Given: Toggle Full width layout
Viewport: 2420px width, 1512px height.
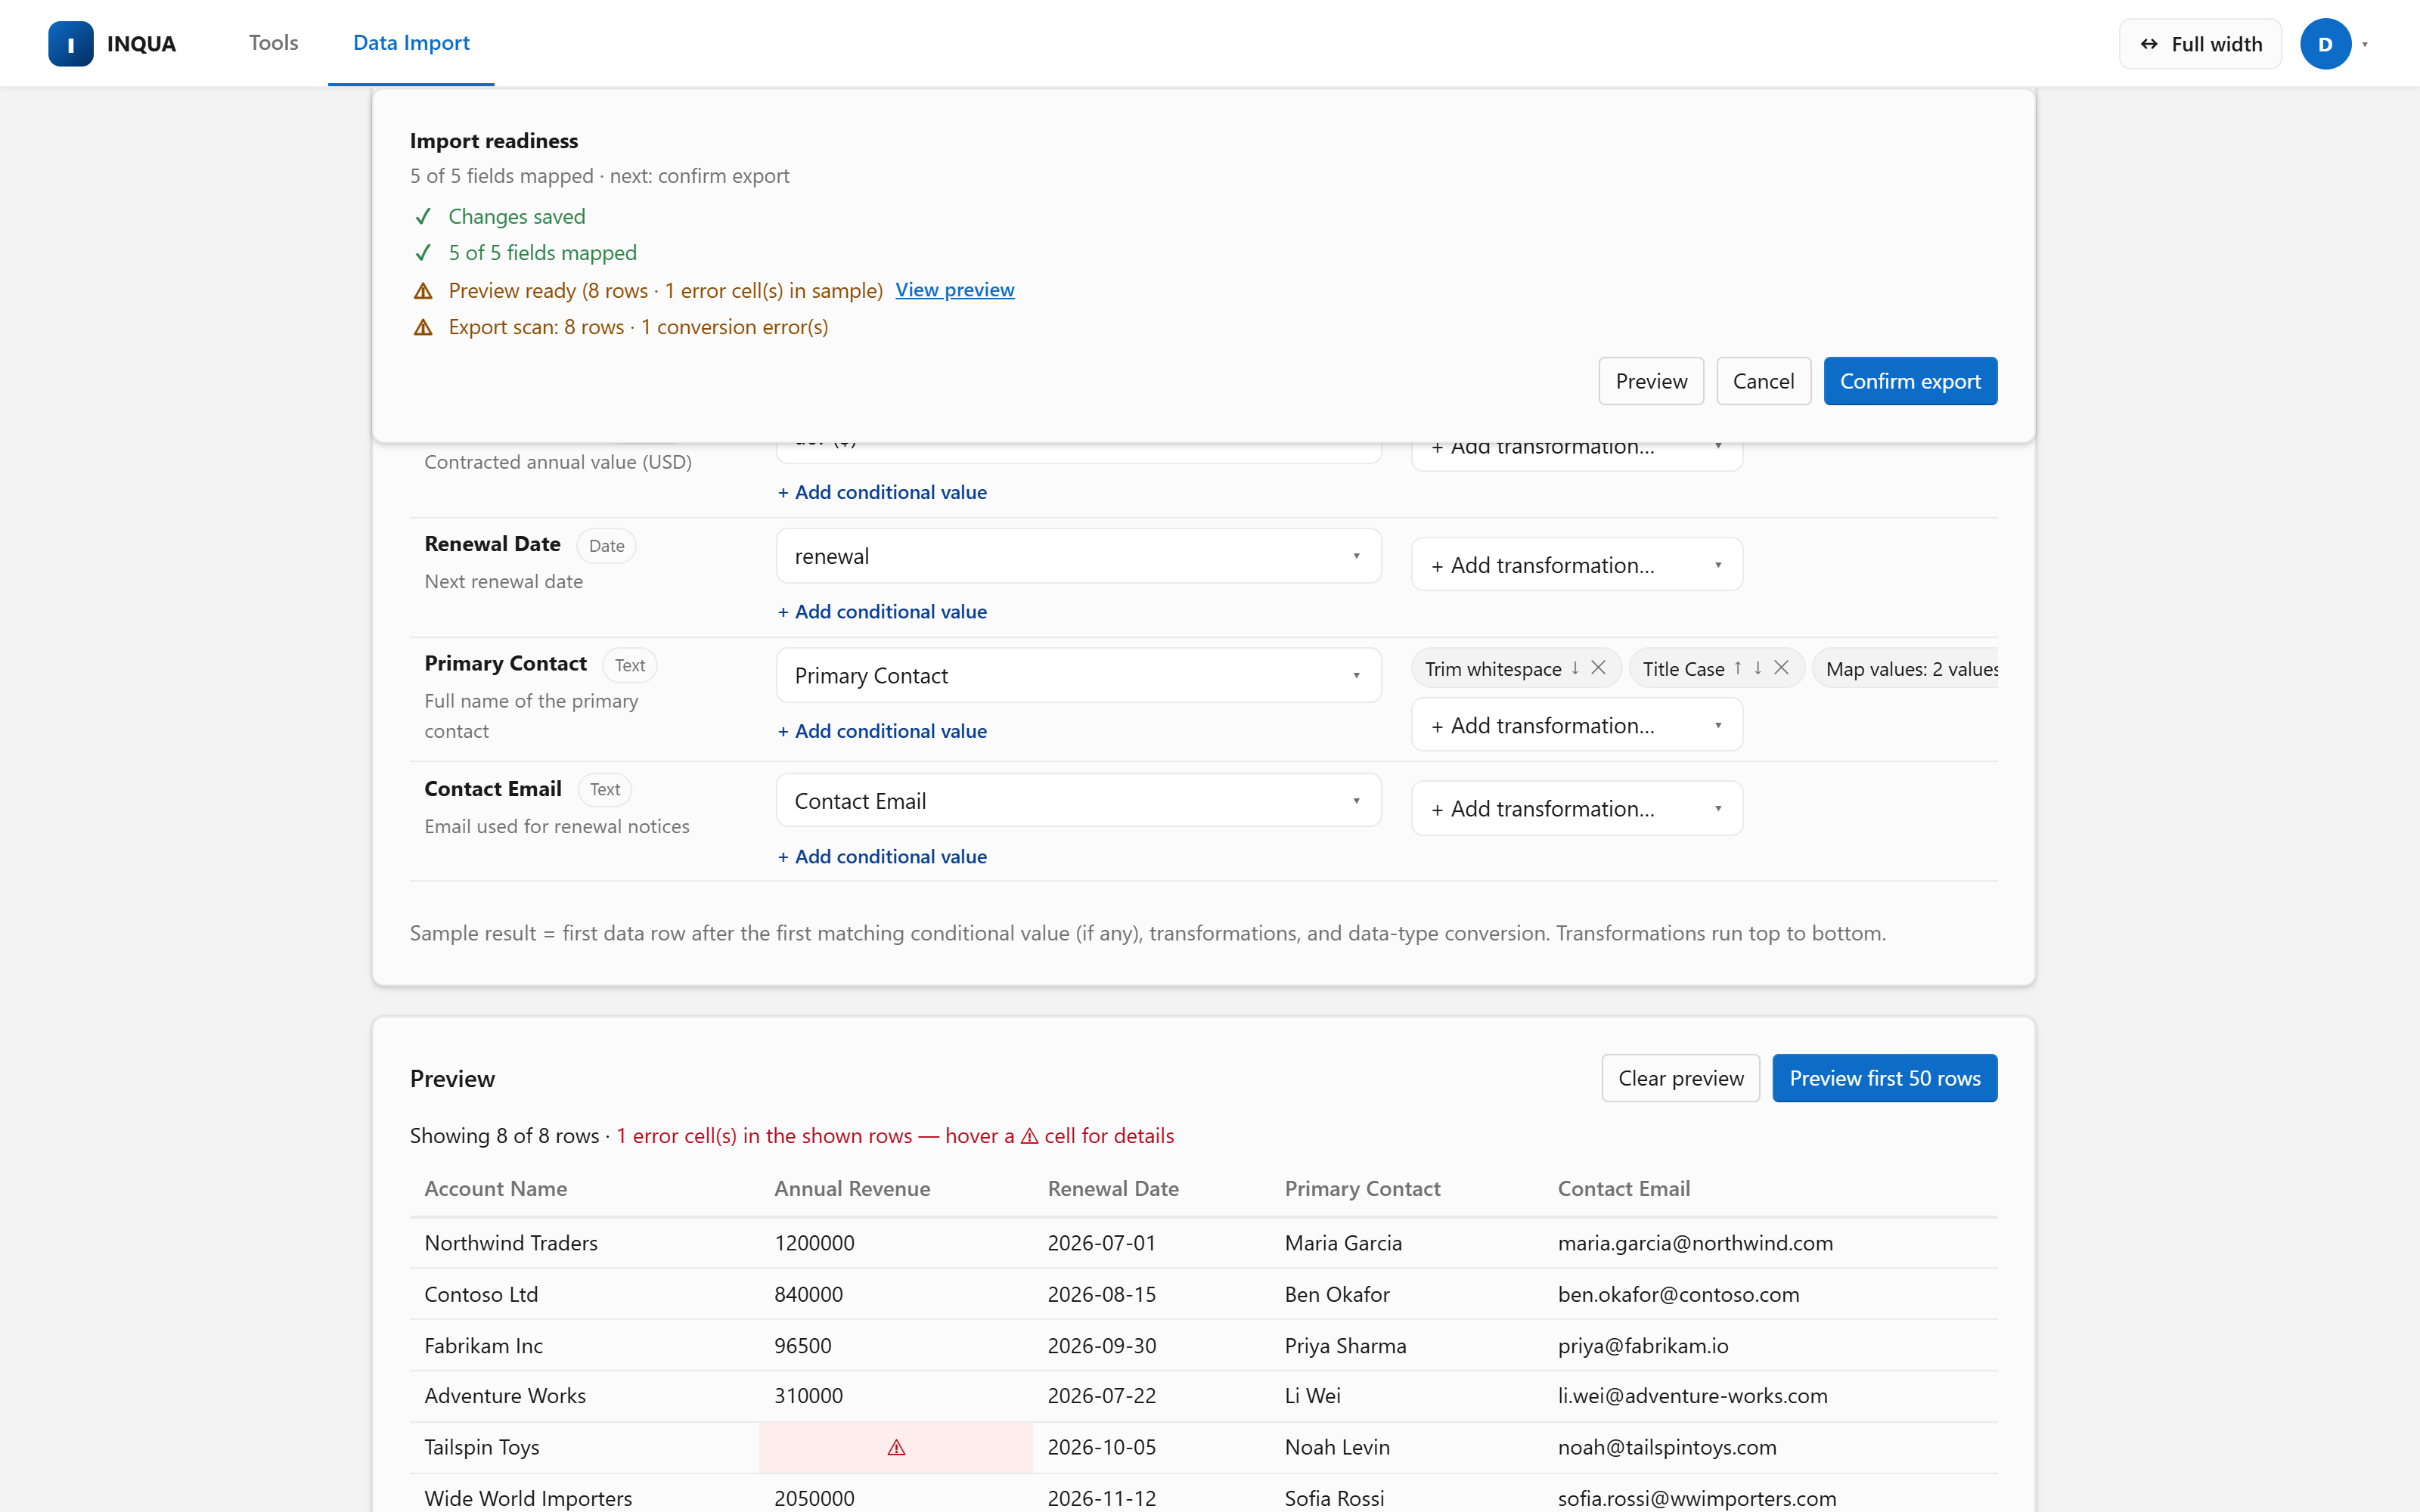Looking at the screenshot, I should pos(2200,44).
